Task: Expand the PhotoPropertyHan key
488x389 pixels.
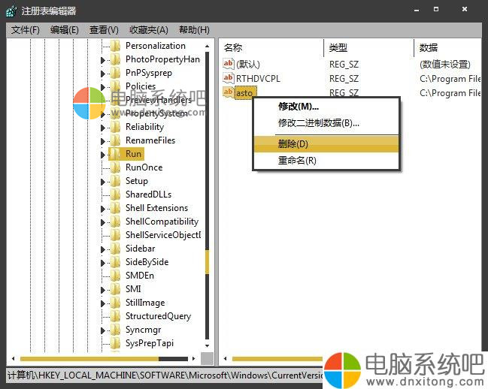Action: (103, 60)
